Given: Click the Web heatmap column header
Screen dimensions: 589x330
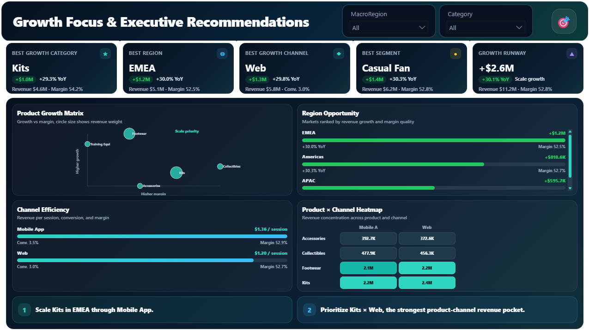Looking at the screenshot, I should [x=427, y=228].
